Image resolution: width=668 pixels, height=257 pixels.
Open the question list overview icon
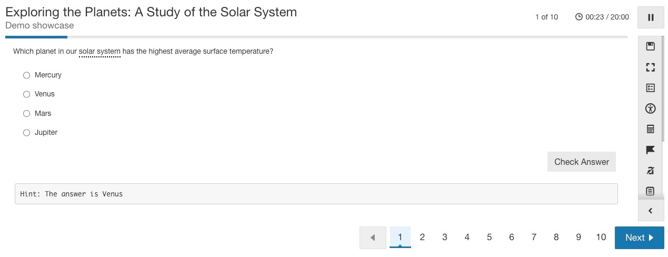tap(650, 88)
